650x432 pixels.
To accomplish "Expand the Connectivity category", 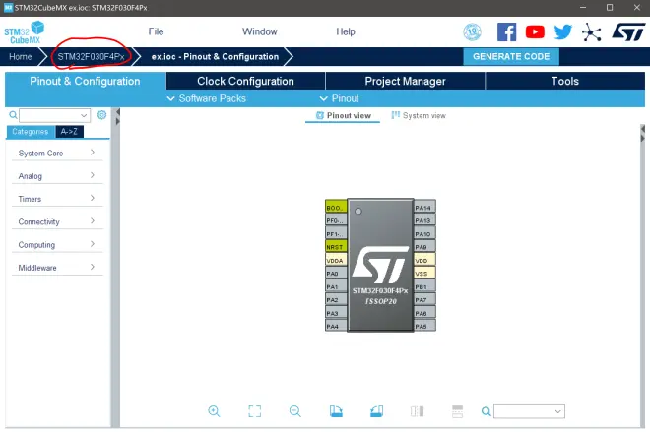I will click(x=57, y=221).
